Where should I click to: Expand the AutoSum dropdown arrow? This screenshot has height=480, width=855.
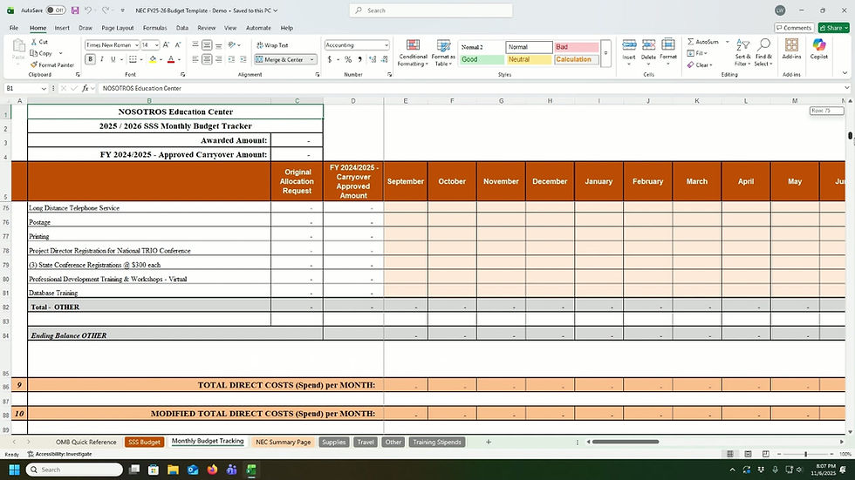click(727, 42)
